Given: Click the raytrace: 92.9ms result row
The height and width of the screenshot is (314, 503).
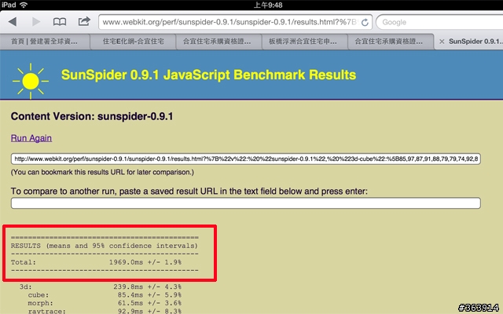Looking at the screenshot, I should pyautogui.click(x=105, y=311).
